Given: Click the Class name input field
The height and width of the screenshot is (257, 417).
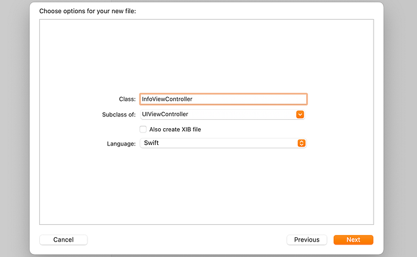Looking at the screenshot, I should point(223,99).
